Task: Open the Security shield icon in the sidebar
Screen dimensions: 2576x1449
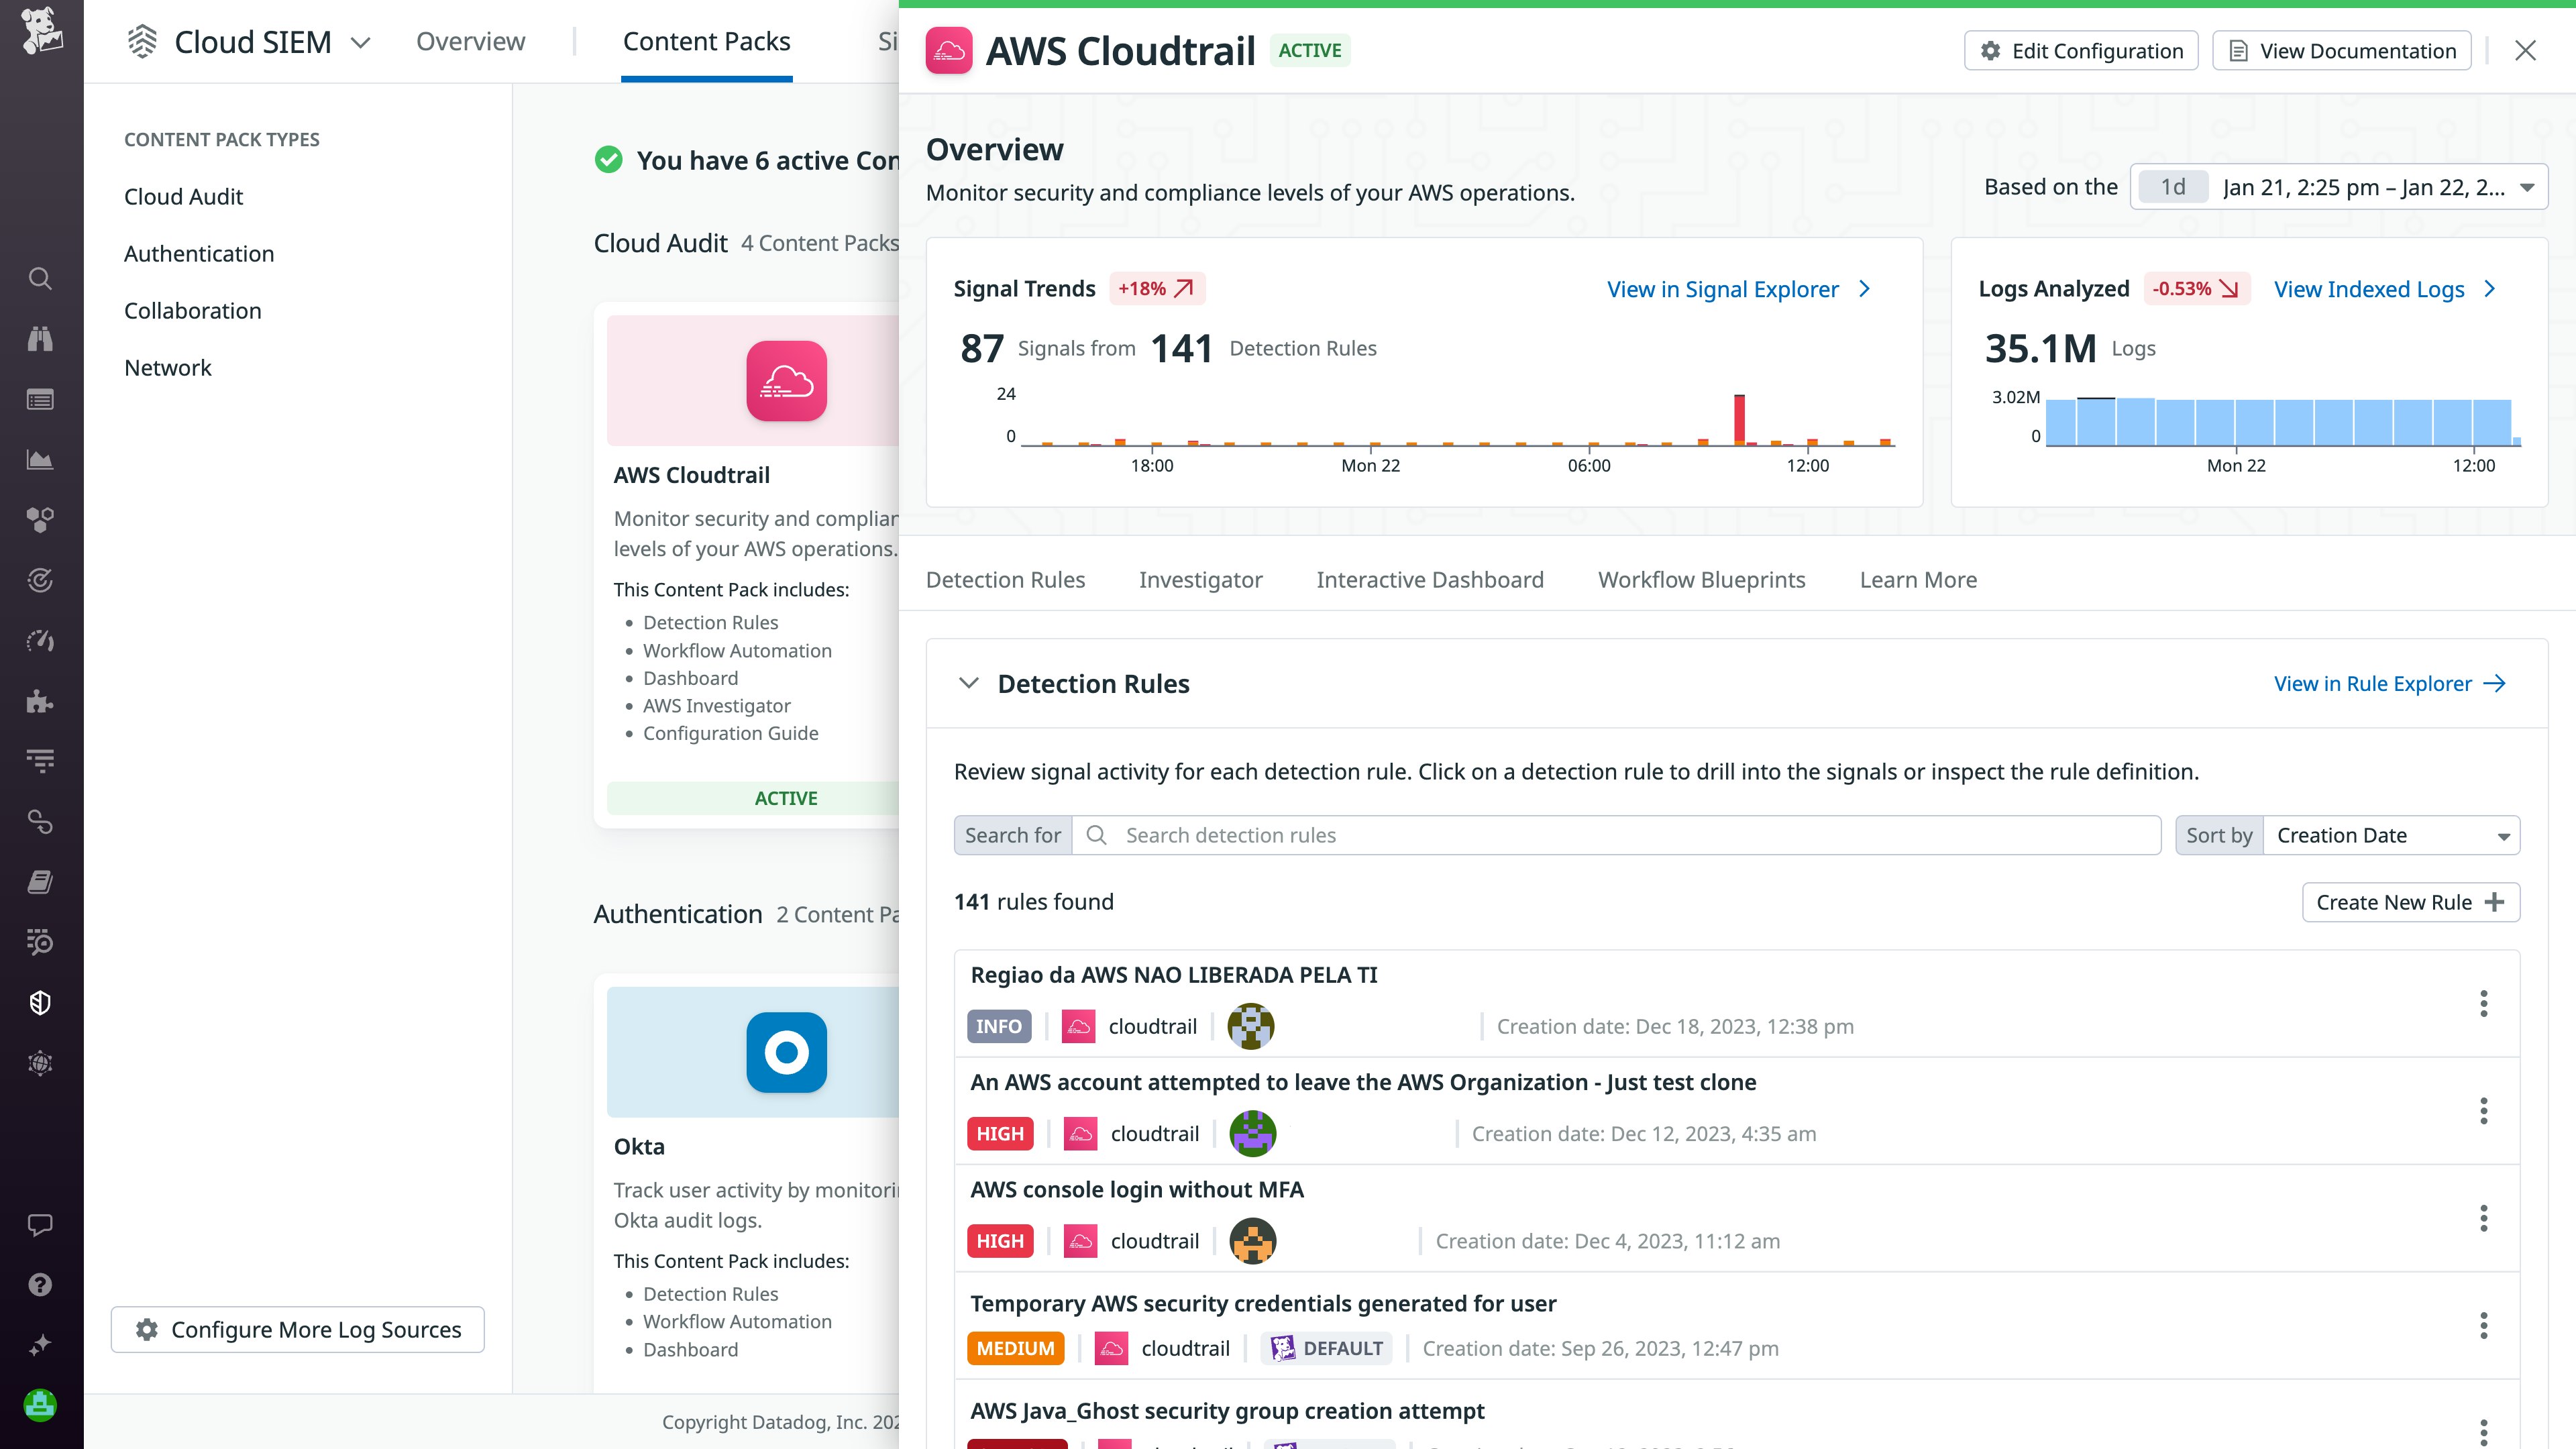Action: 40,1002
